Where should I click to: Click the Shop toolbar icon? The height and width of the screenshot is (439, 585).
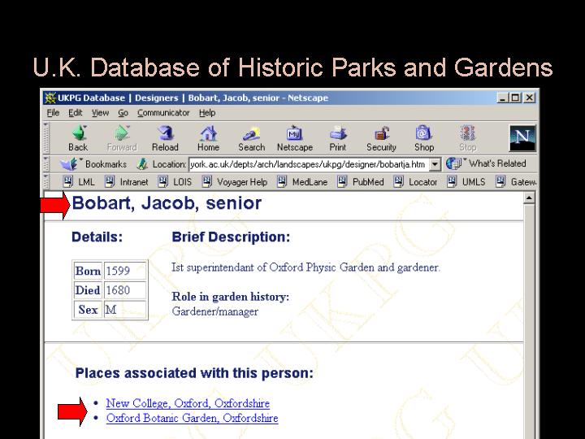(423, 137)
